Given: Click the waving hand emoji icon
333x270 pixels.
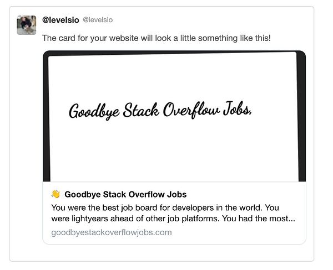Looking at the screenshot, I should pyautogui.click(x=56, y=194).
